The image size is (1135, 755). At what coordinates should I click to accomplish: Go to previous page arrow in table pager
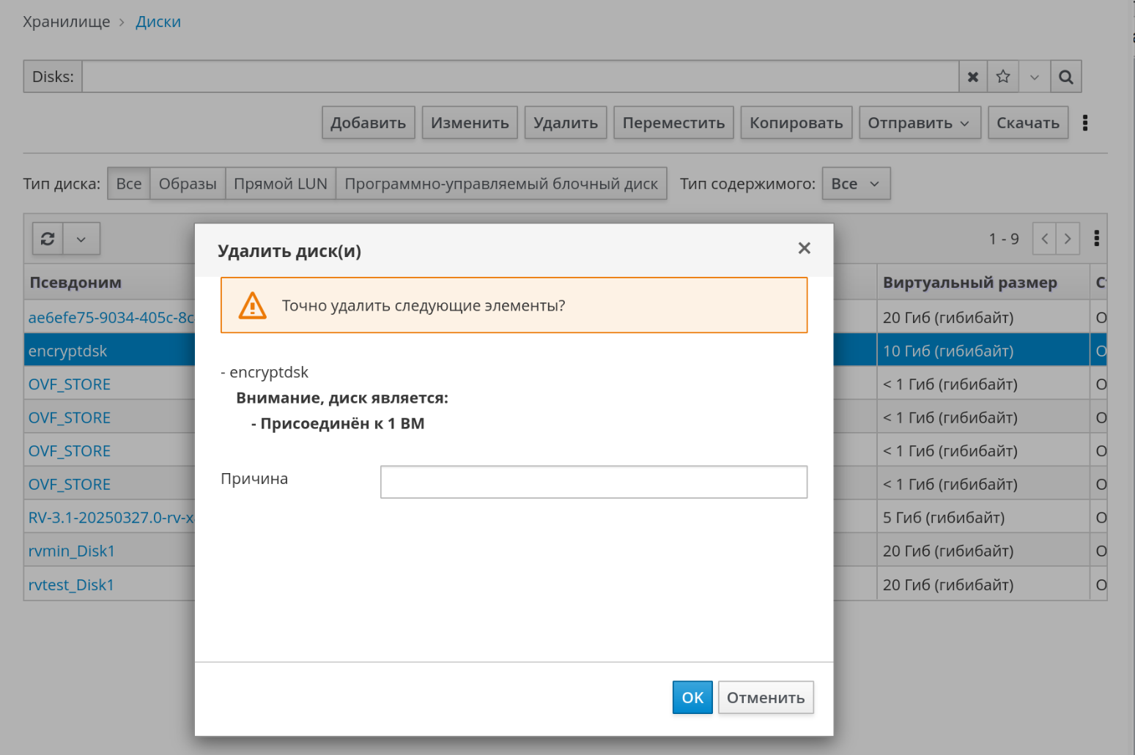1044,239
